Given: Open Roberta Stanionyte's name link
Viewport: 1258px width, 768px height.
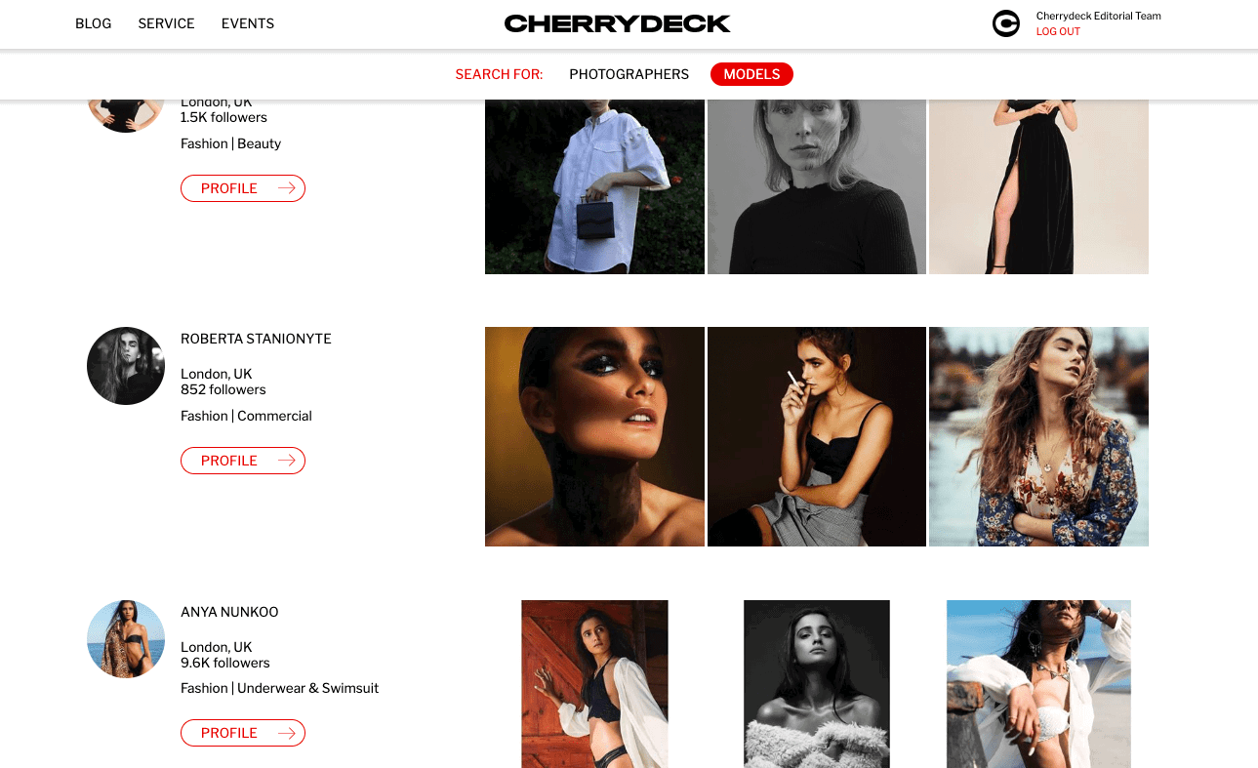Looking at the screenshot, I should (256, 339).
